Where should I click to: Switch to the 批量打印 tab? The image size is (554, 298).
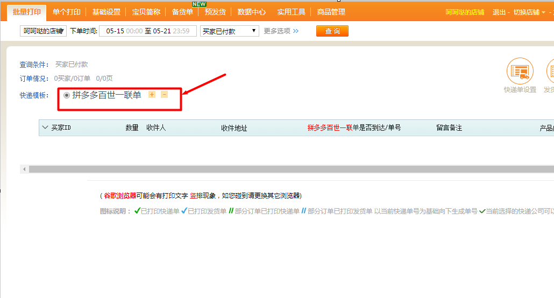click(x=27, y=12)
